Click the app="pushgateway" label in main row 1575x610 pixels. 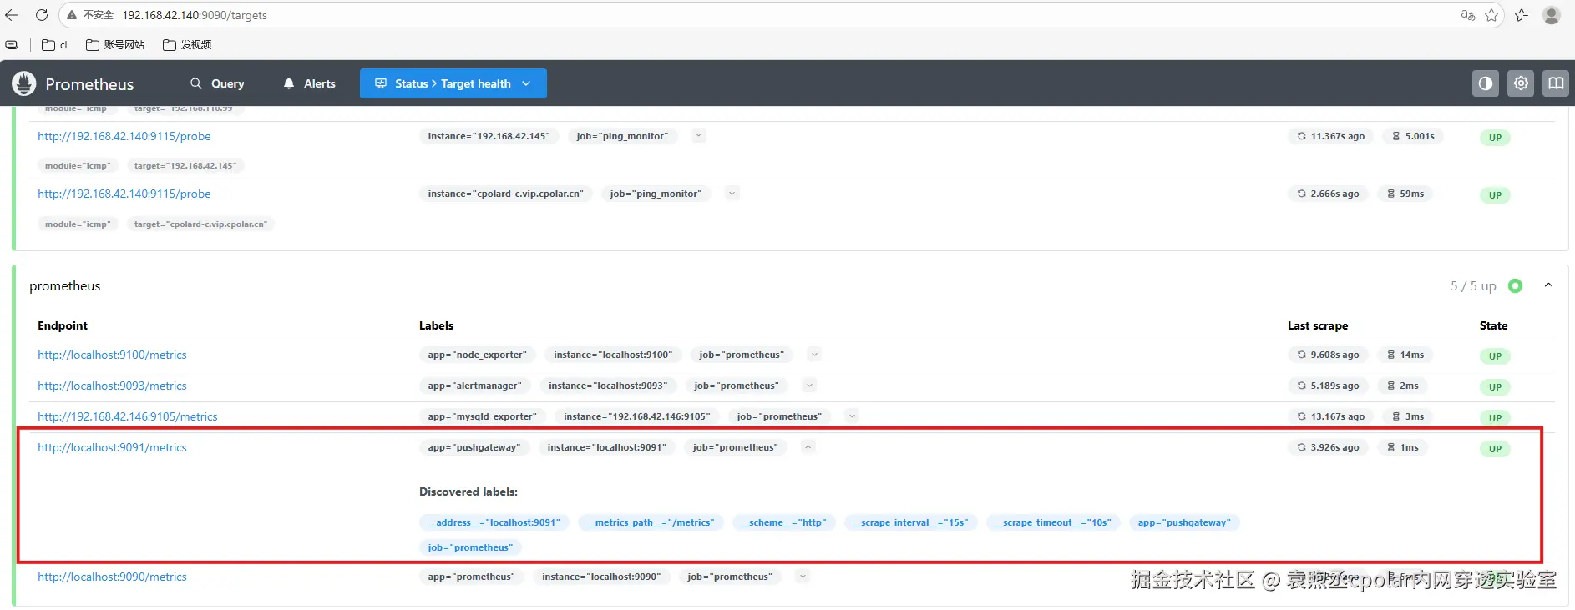pyautogui.click(x=474, y=447)
